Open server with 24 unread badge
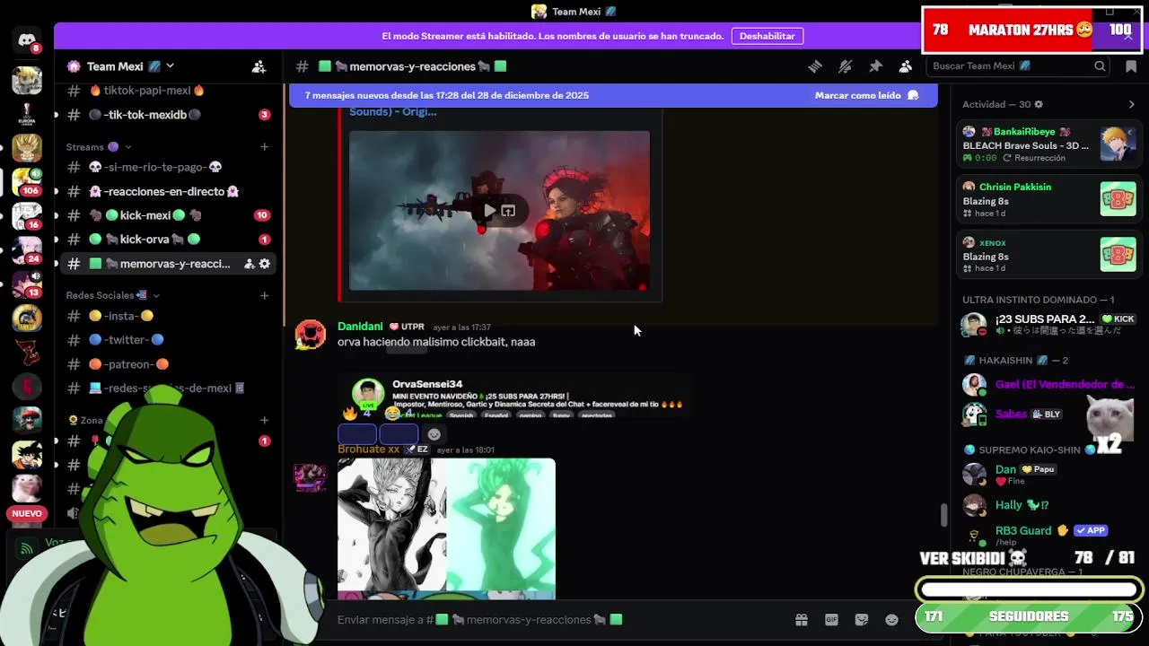This screenshot has height=646, width=1149. tap(27, 250)
